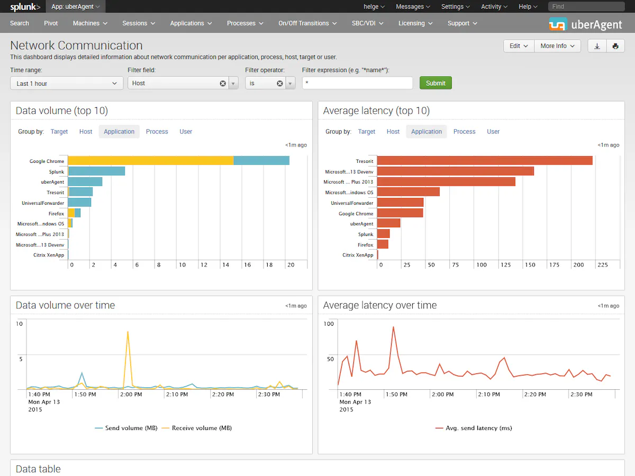Open the More Info button menu
Screen dimensions: 635x476
tap(557, 46)
